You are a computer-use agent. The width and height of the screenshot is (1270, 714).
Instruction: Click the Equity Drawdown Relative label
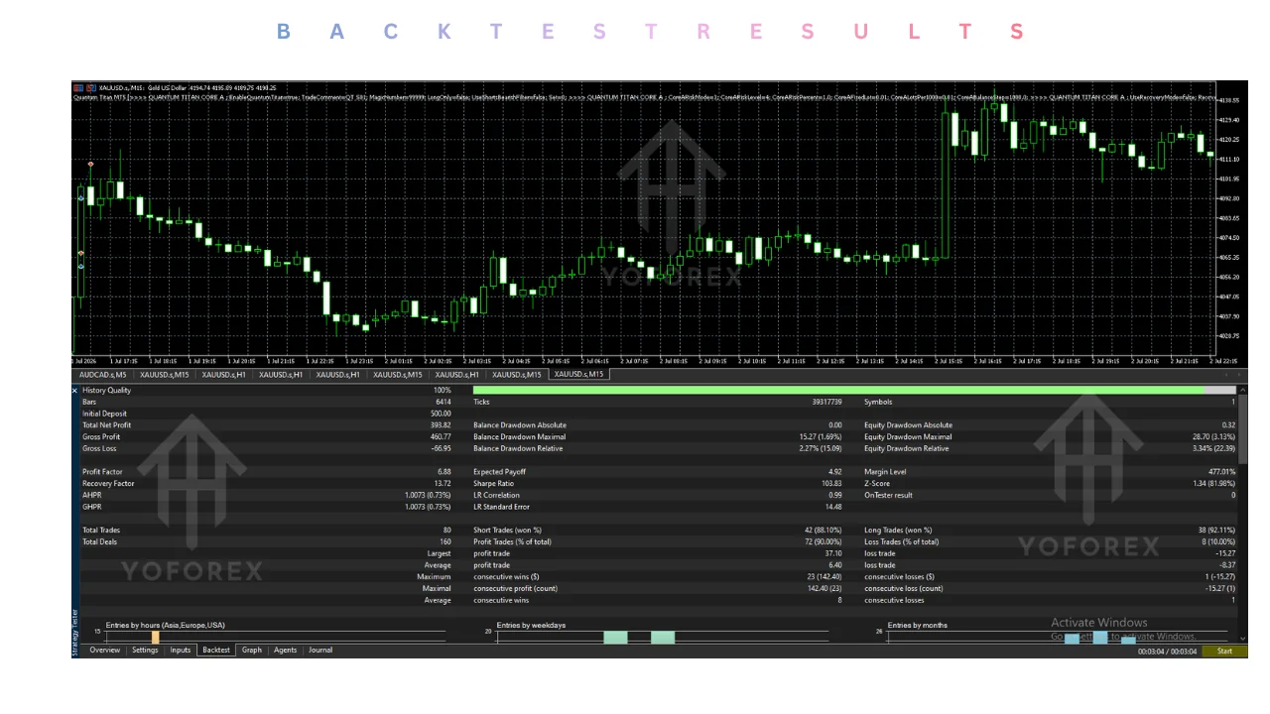point(906,448)
